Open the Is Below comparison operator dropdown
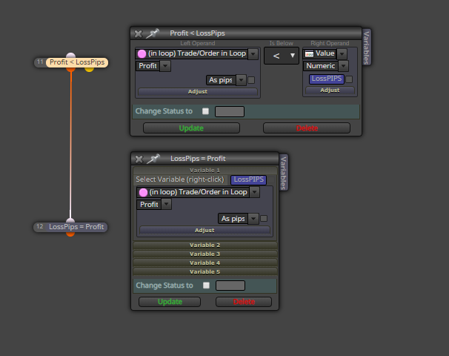The width and height of the screenshot is (449, 356). click(x=282, y=56)
